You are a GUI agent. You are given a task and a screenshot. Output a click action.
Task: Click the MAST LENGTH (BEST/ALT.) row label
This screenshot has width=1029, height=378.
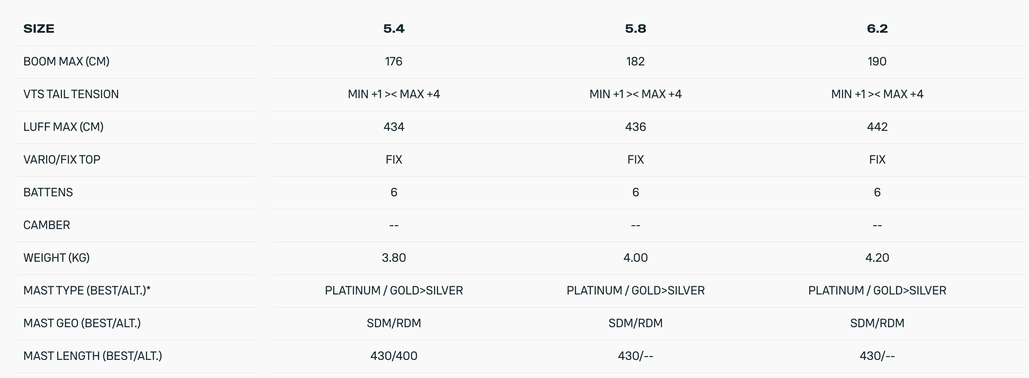tap(93, 356)
